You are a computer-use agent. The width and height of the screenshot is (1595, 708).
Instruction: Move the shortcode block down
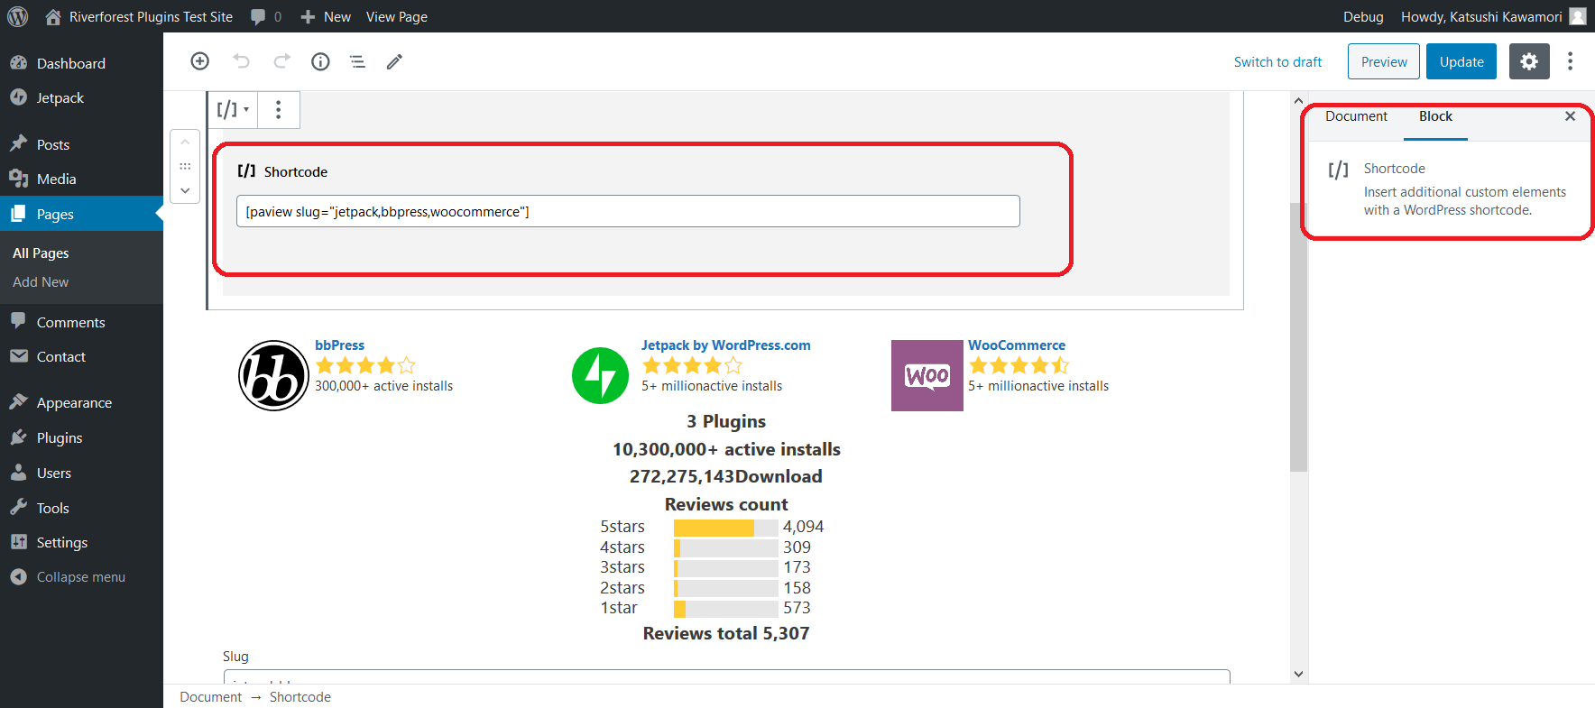pos(185,190)
